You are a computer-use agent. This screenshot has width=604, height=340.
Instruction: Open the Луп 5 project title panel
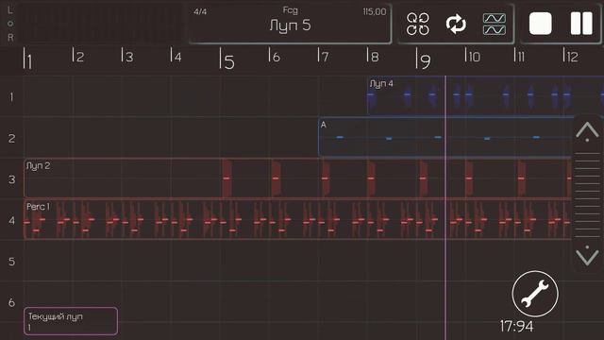click(x=290, y=24)
